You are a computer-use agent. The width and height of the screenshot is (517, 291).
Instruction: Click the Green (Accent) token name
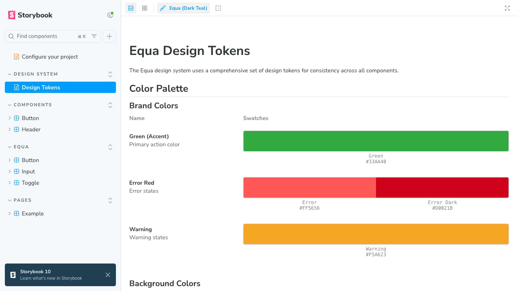click(149, 137)
